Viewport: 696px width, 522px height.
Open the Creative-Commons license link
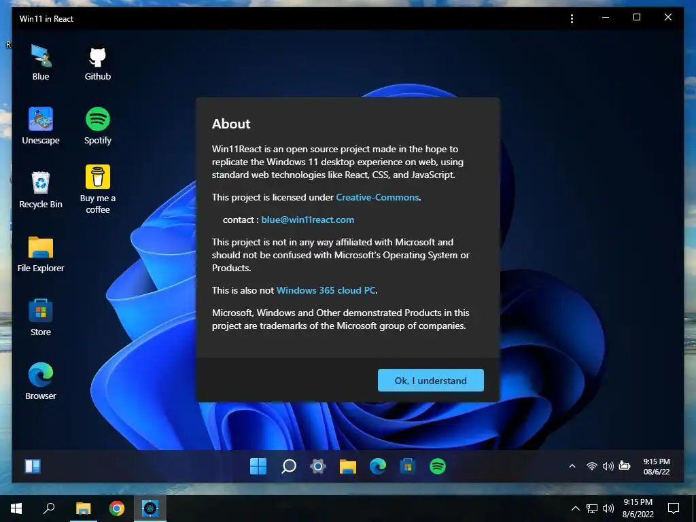[x=377, y=197]
